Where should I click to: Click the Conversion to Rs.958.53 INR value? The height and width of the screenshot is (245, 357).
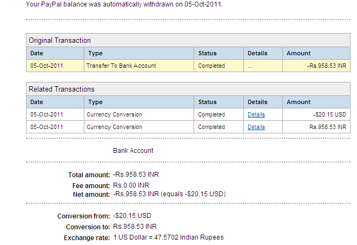point(135,227)
